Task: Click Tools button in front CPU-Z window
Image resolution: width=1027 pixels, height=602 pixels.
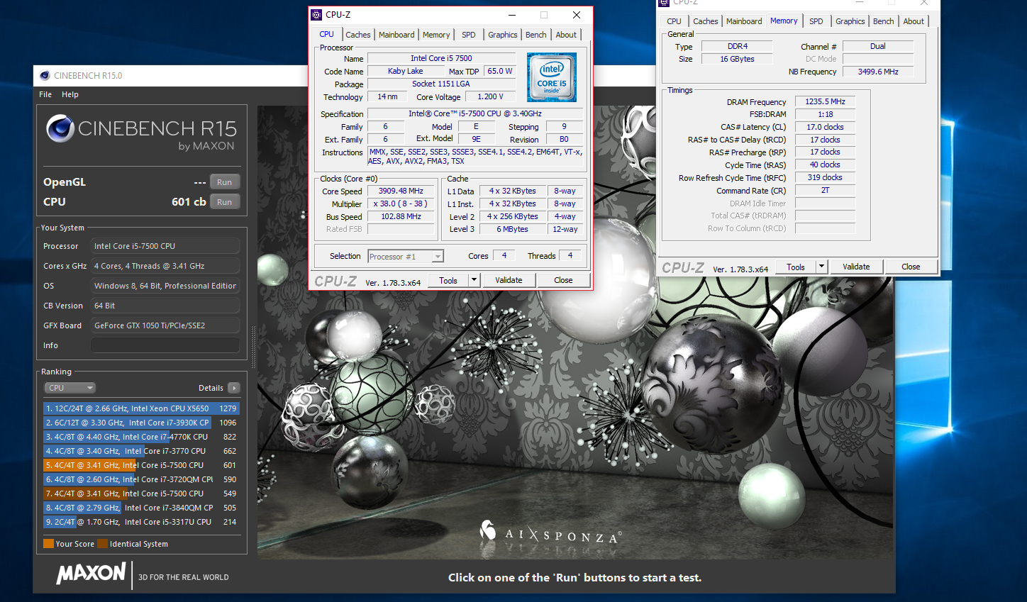Action: [448, 280]
